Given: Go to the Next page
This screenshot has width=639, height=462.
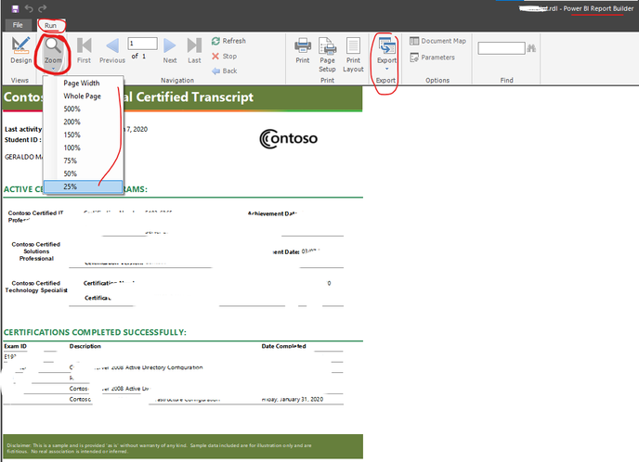Looking at the screenshot, I should [170, 50].
